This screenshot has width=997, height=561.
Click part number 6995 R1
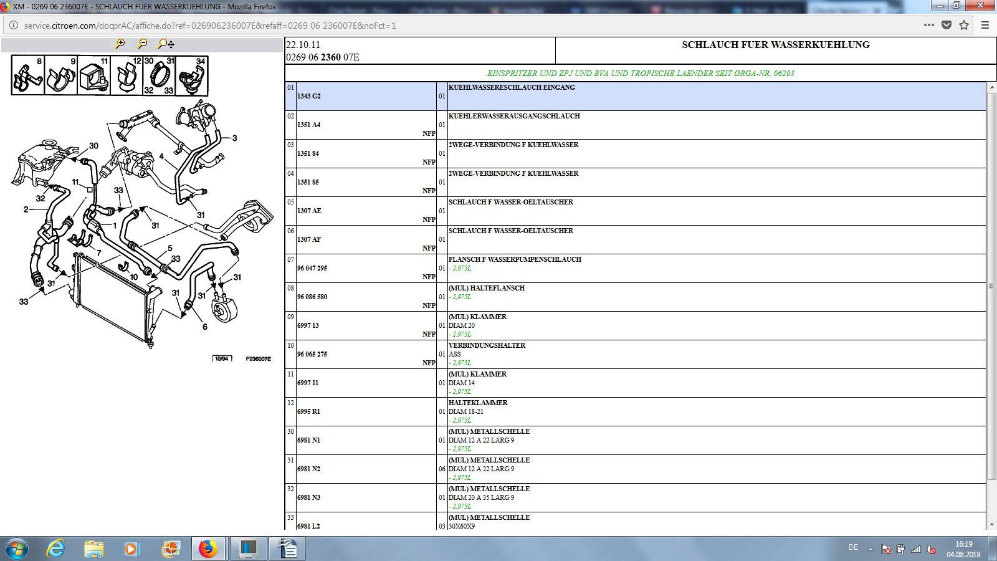pyautogui.click(x=308, y=411)
